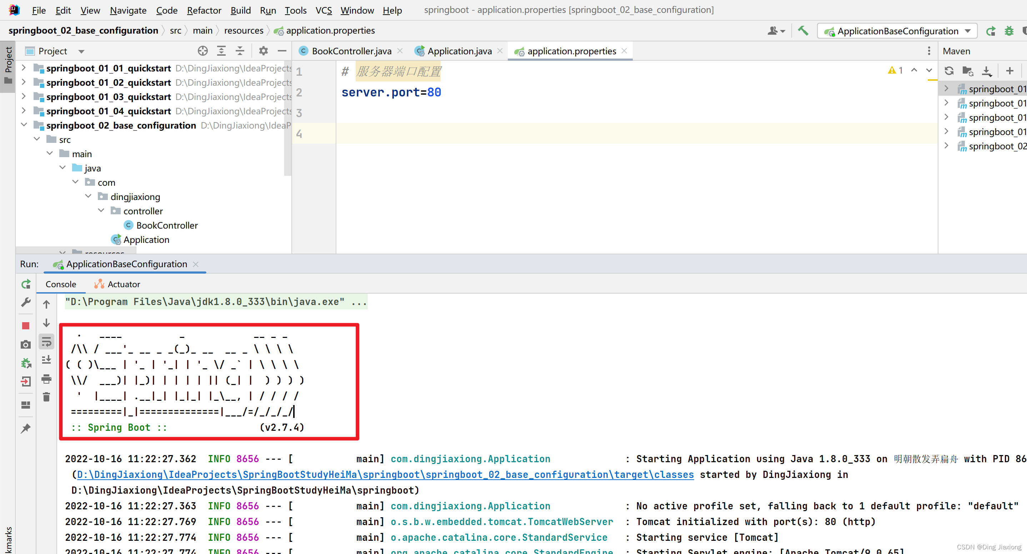The width and height of the screenshot is (1027, 554).
Task: Collapse the dingjiaxiong package
Action: point(89,196)
